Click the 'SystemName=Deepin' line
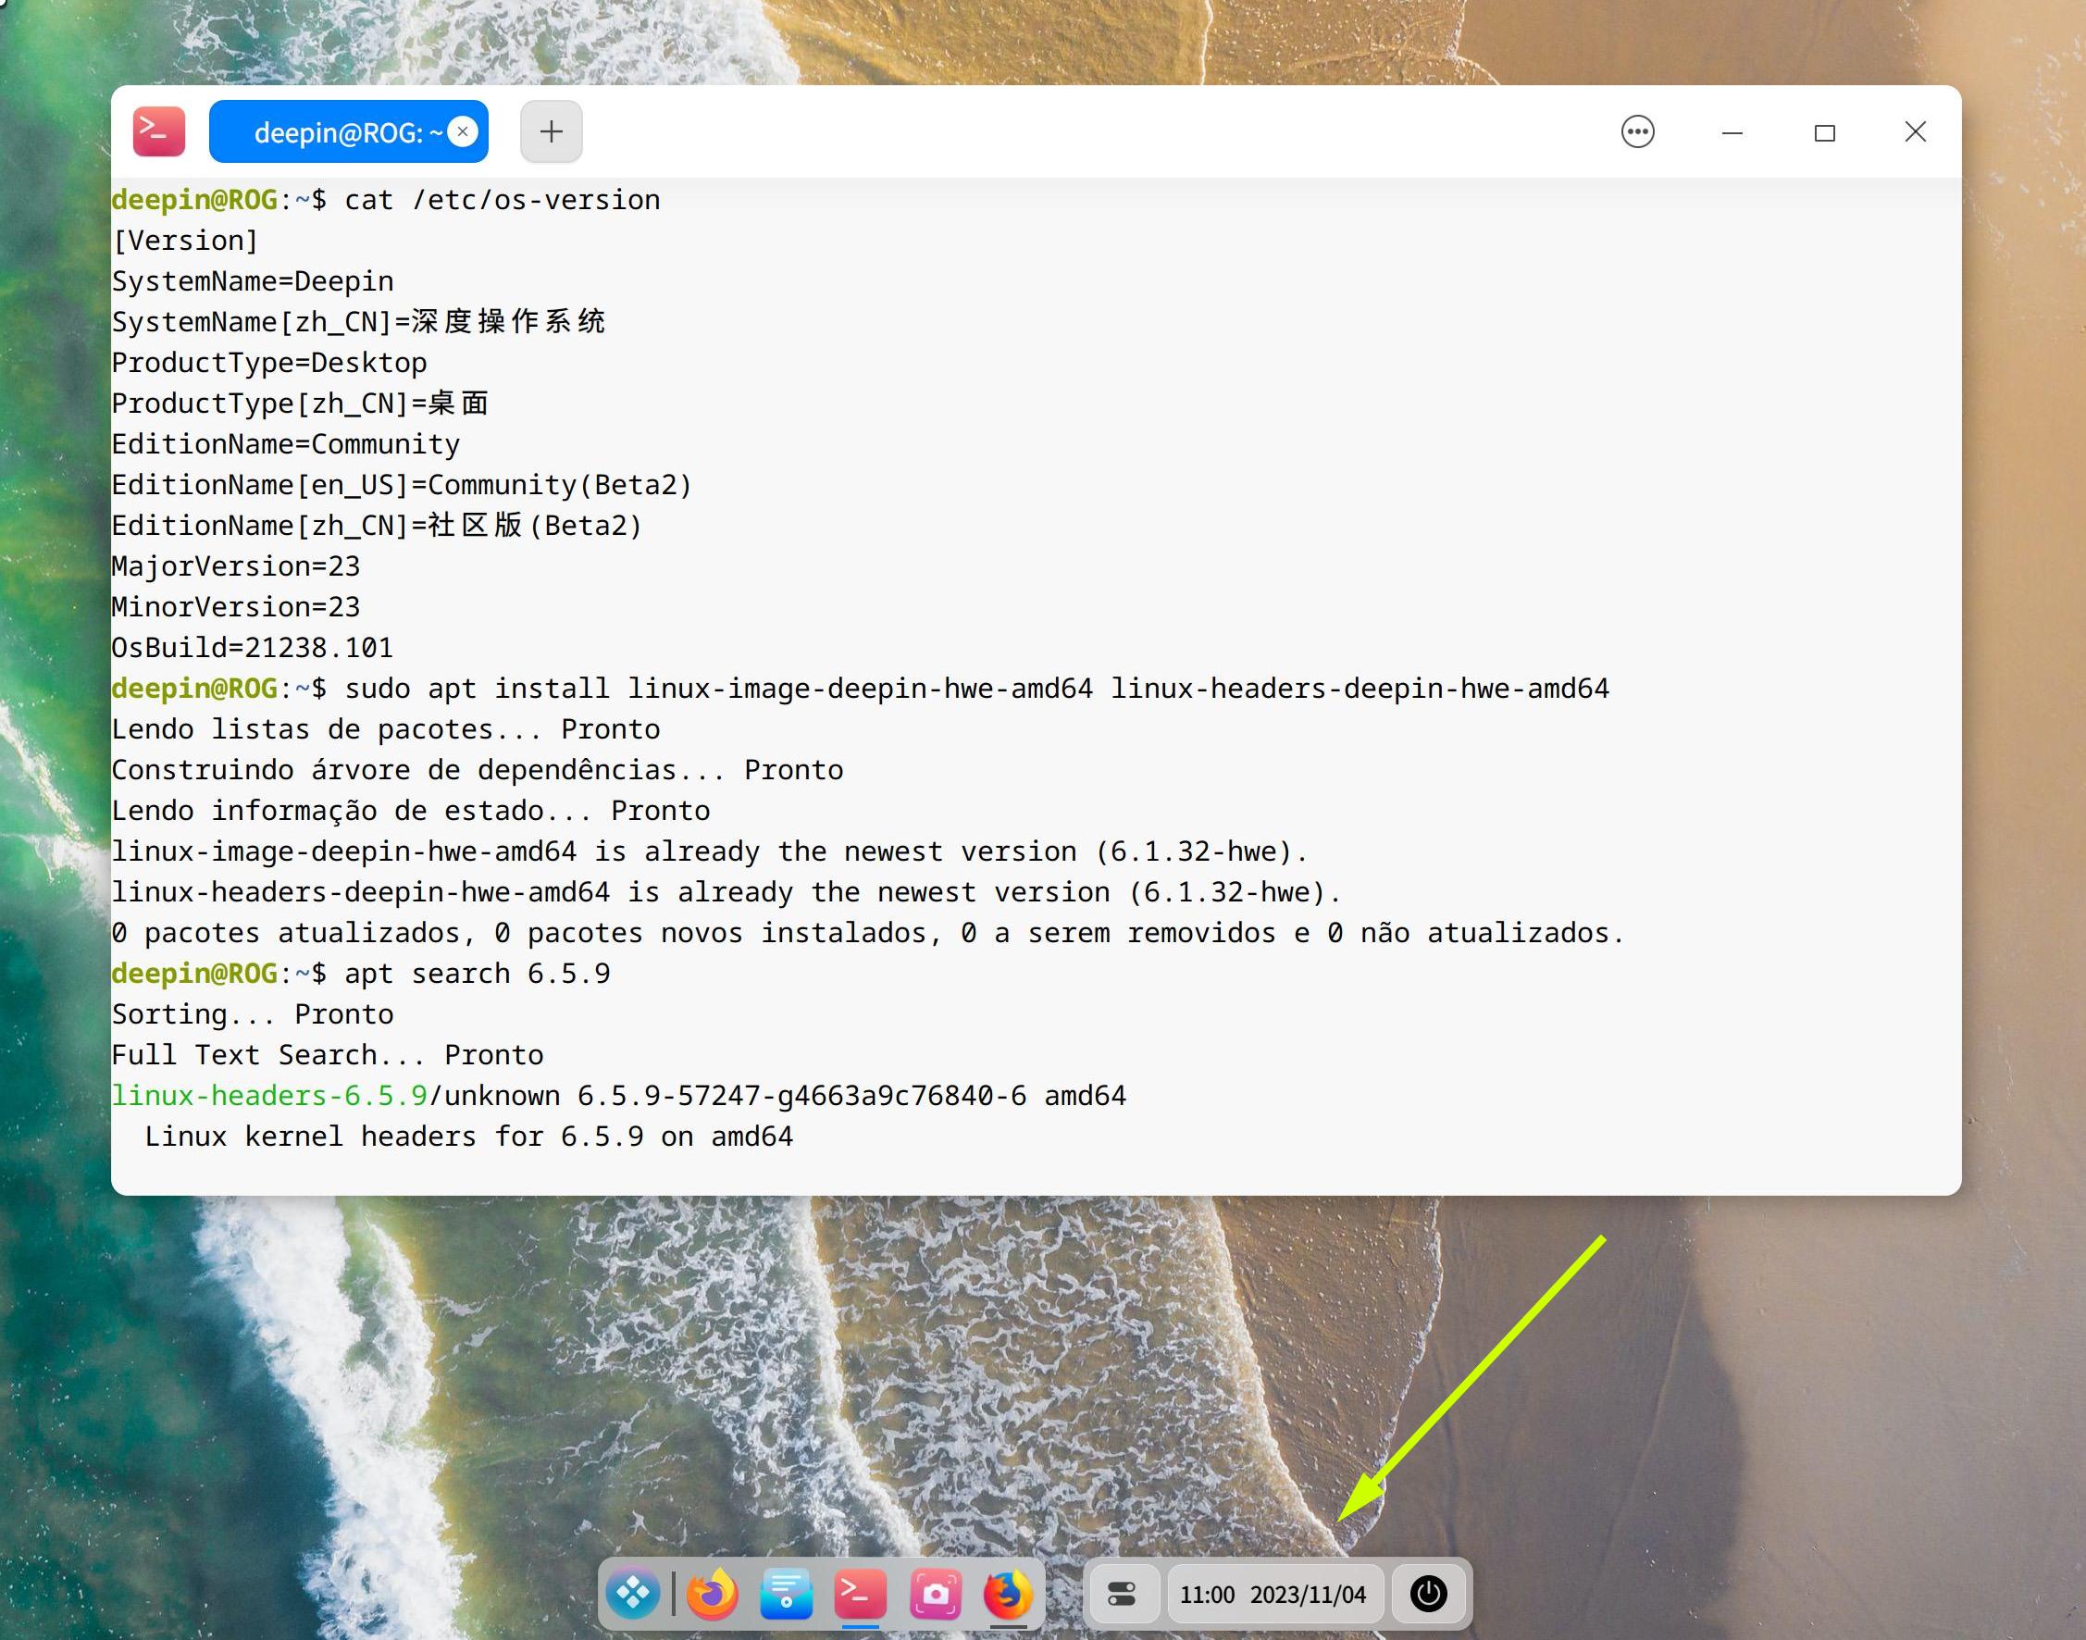 point(253,281)
